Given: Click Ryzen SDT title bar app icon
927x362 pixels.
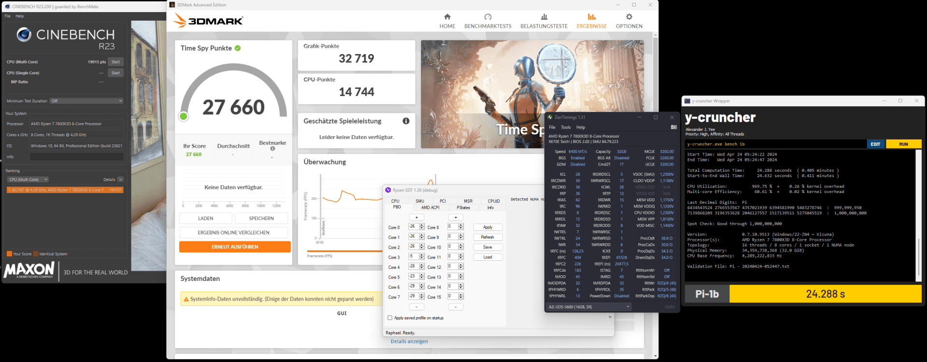Looking at the screenshot, I should tap(388, 190).
